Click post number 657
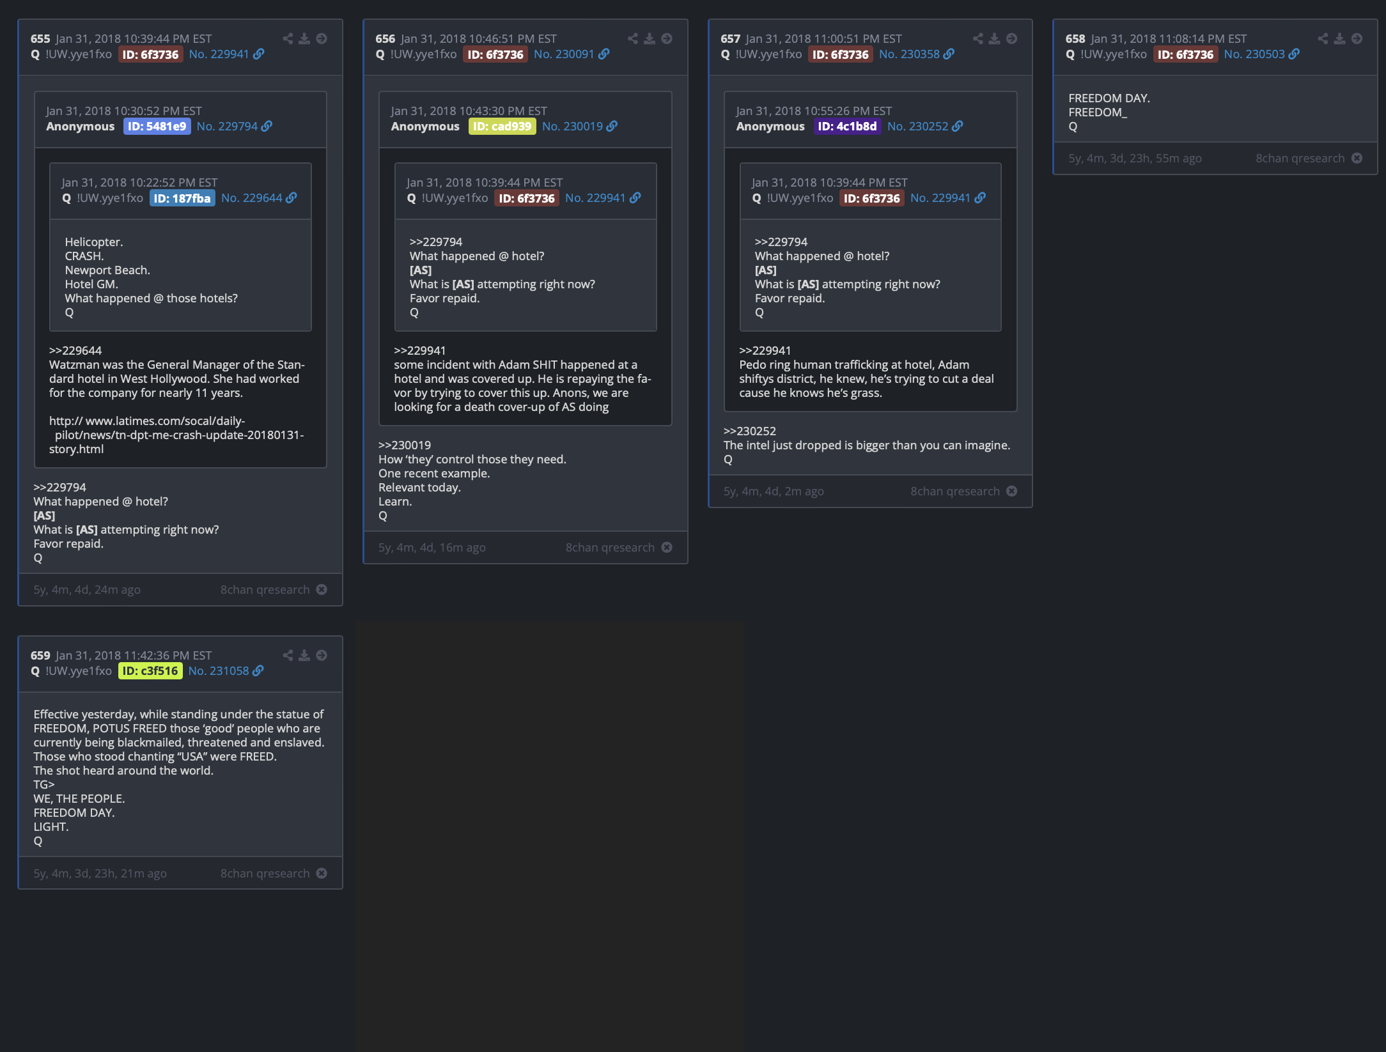This screenshot has width=1386, height=1052. coord(730,39)
